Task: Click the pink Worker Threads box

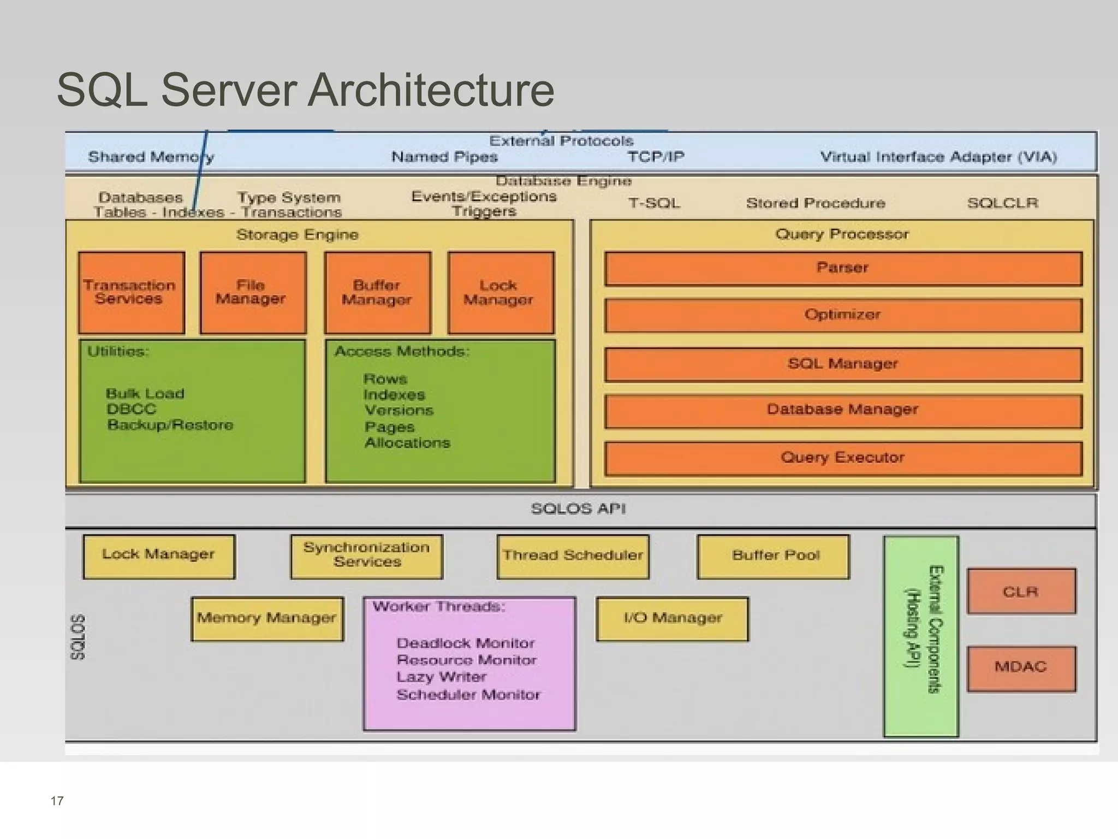Action: (x=469, y=663)
